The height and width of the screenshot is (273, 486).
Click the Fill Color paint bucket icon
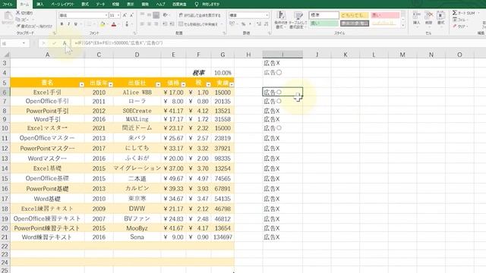(x=103, y=24)
